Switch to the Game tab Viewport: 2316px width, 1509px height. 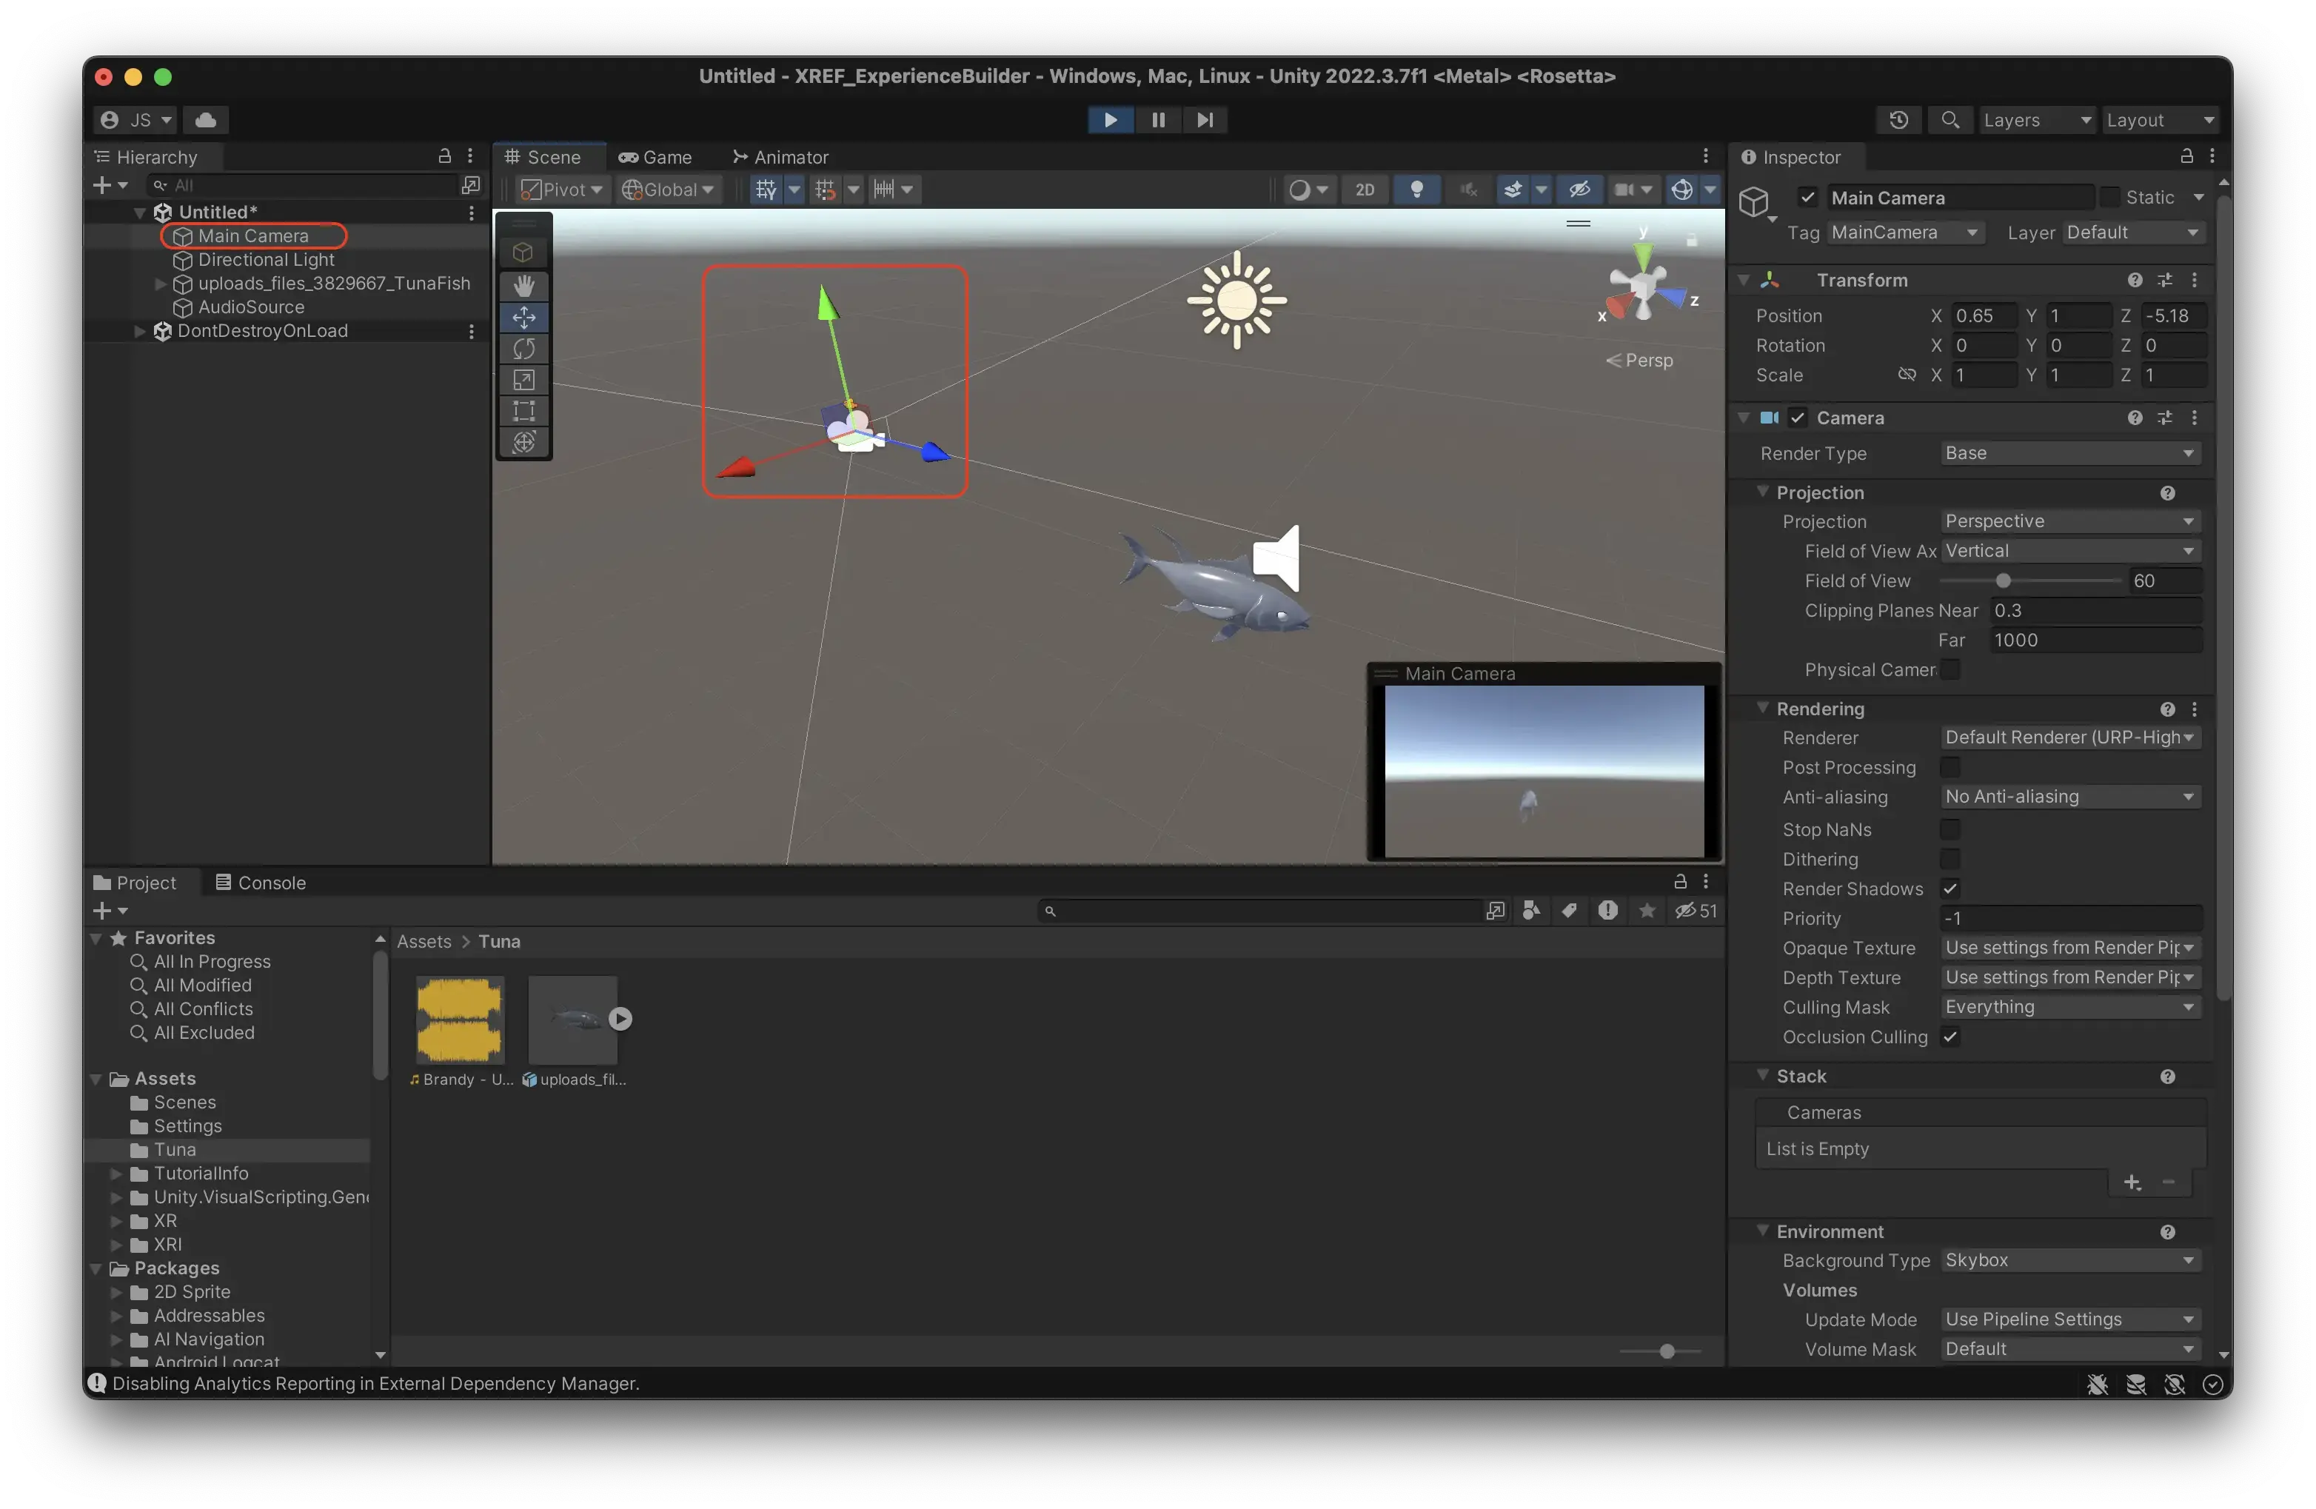(x=656, y=158)
